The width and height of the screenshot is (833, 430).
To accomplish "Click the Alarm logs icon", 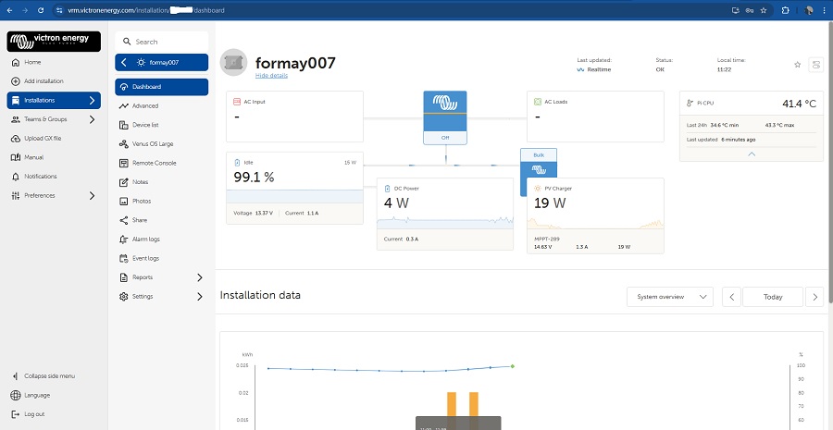I will [125, 240].
